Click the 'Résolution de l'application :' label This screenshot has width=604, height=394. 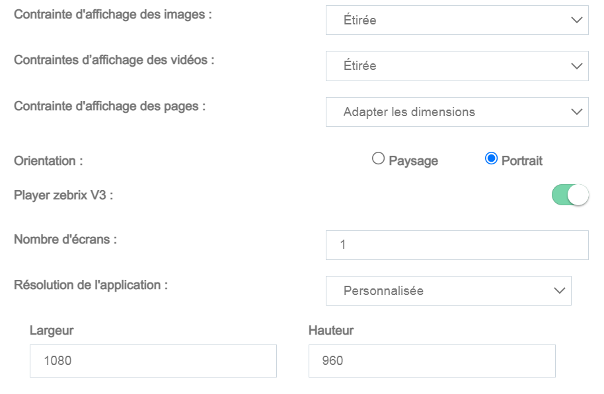coord(91,285)
